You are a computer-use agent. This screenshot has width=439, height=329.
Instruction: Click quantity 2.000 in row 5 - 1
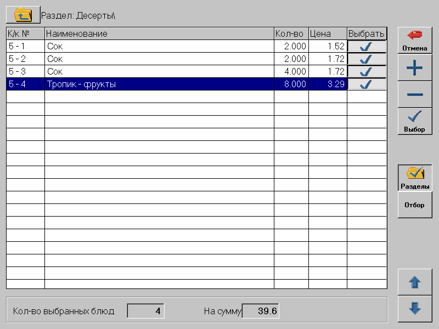291,46
